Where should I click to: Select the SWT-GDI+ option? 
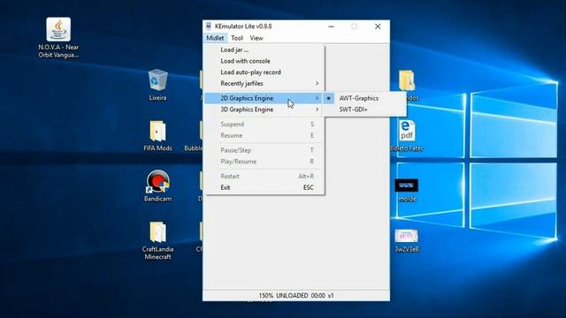[x=363, y=110]
